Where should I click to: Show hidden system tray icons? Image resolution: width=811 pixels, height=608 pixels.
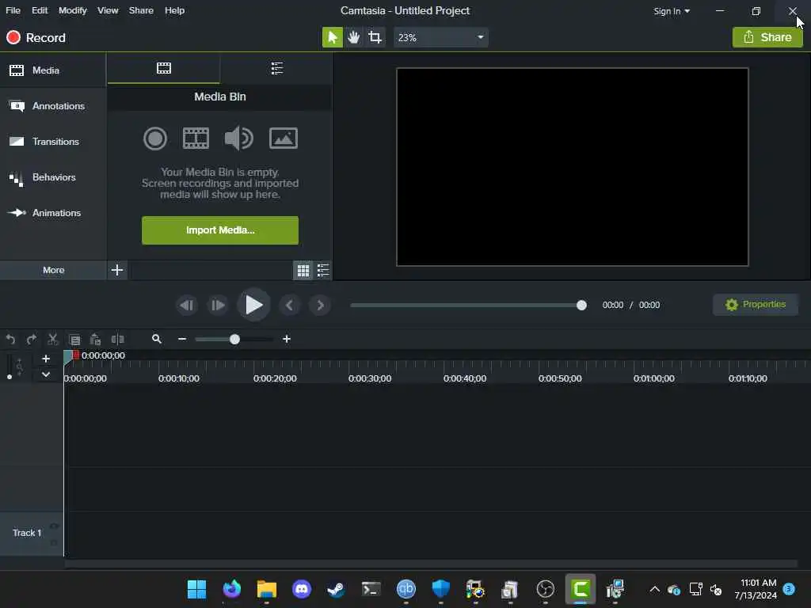point(655,589)
